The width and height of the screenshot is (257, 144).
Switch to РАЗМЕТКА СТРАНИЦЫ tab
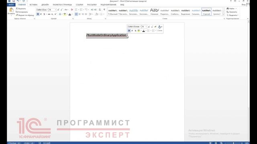[x=62, y=5]
